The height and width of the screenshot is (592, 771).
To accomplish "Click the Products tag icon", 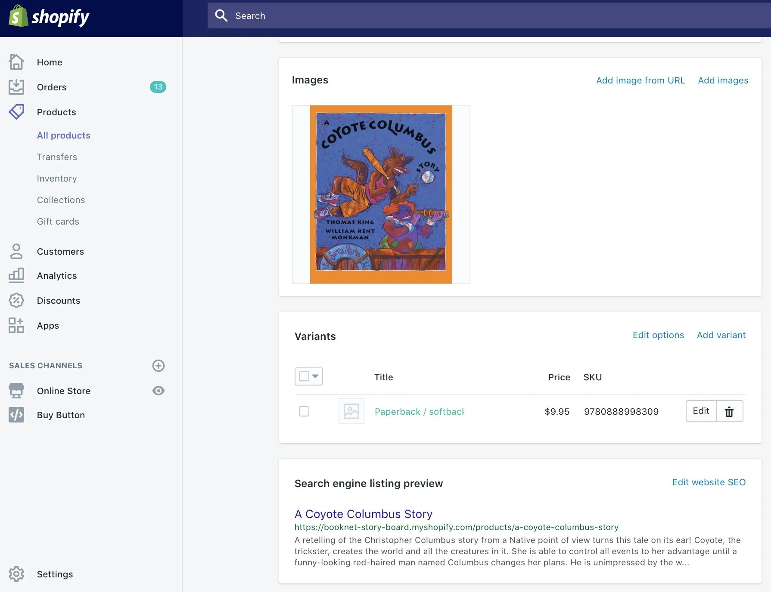I will click(x=16, y=112).
